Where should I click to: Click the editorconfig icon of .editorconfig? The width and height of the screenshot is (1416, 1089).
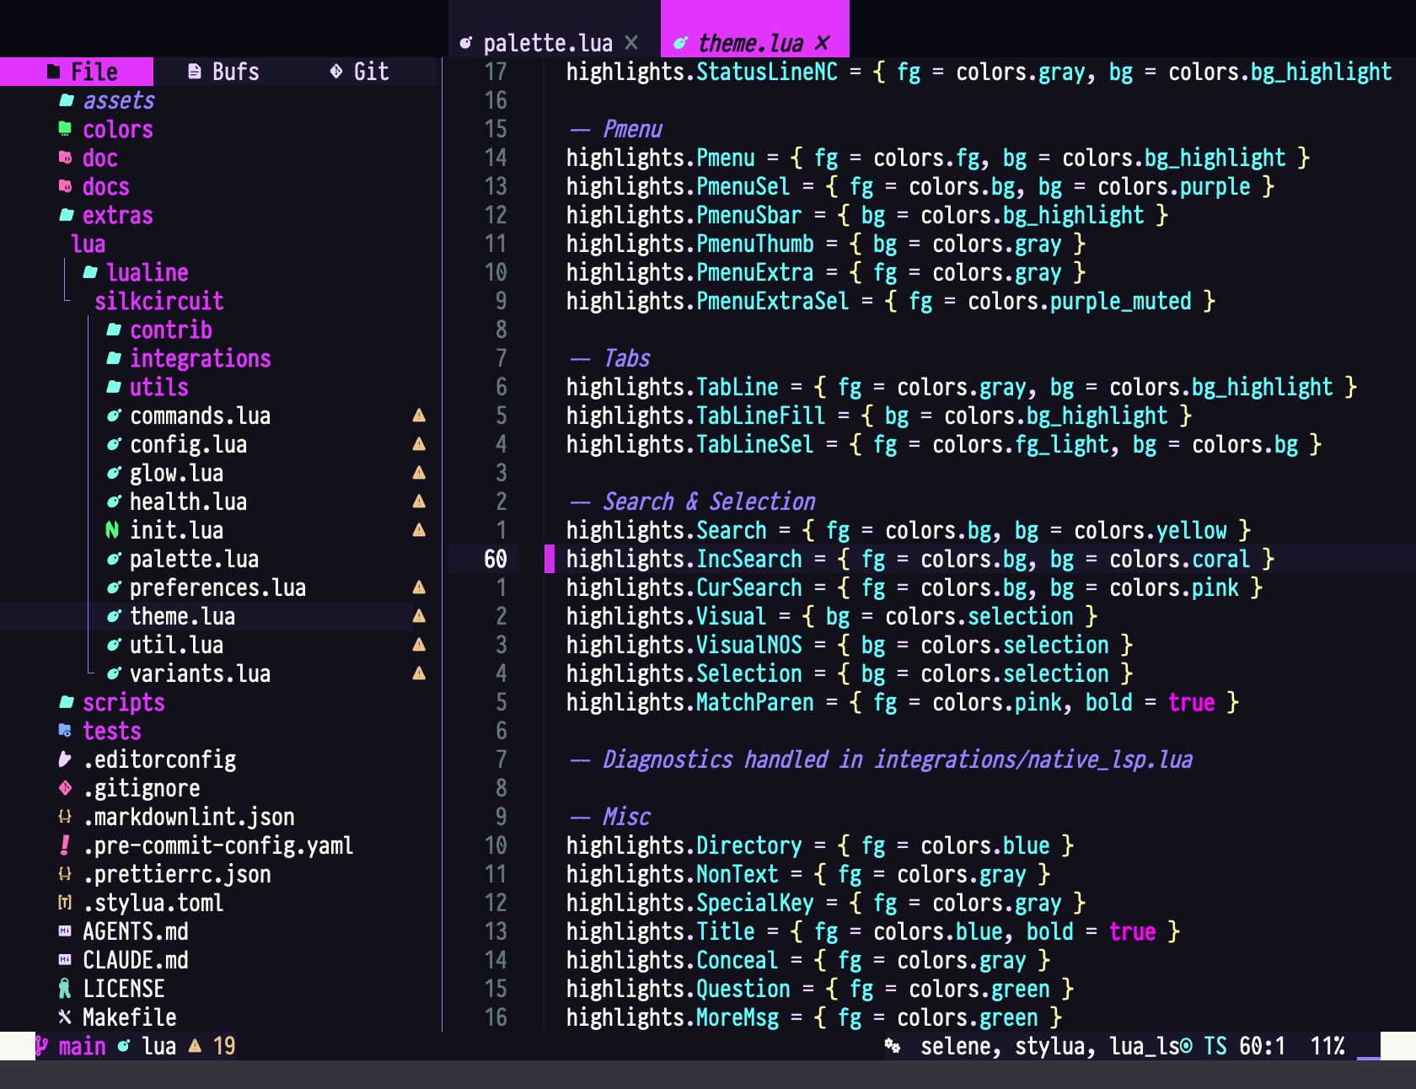pyautogui.click(x=65, y=759)
